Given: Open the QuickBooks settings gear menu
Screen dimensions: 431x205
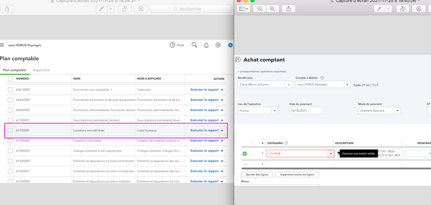Looking at the screenshot, I should (218, 45).
